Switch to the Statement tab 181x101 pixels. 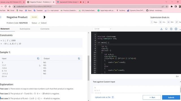[5, 29]
